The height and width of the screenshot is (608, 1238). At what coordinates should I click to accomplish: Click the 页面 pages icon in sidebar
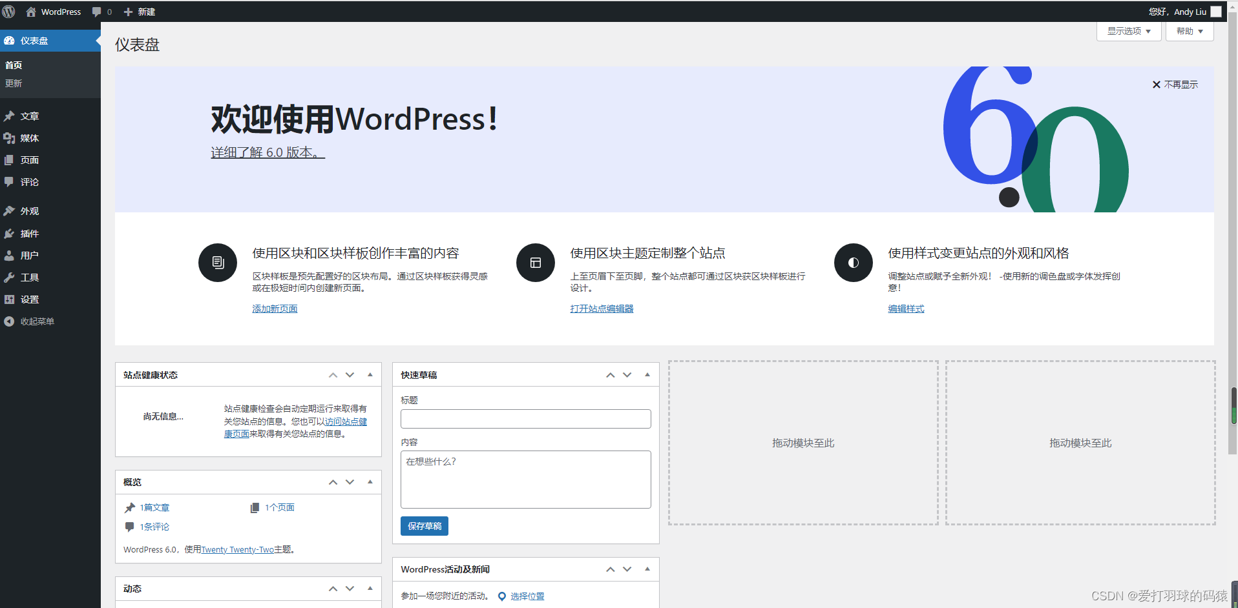coord(9,160)
